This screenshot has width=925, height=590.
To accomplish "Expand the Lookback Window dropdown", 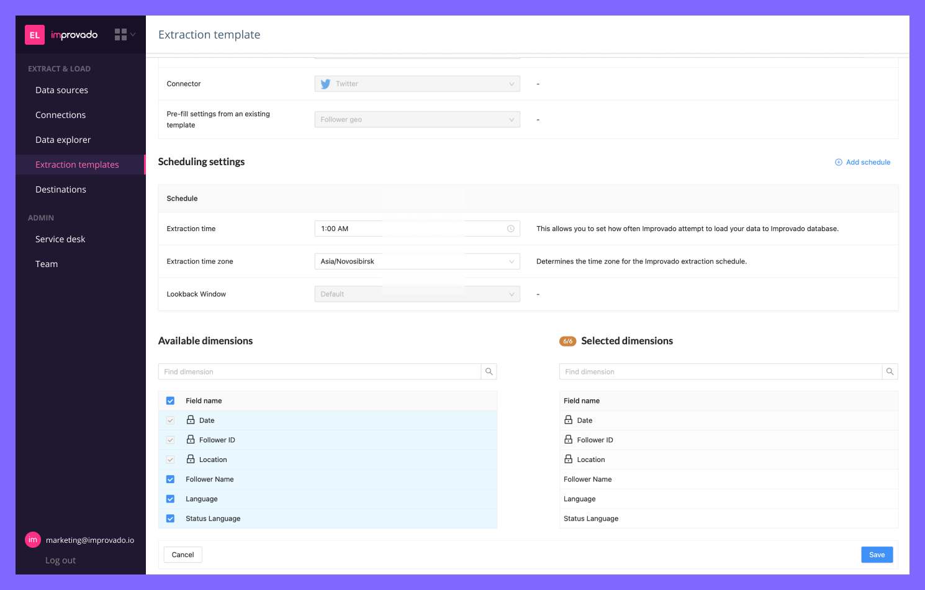I will click(x=417, y=294).
